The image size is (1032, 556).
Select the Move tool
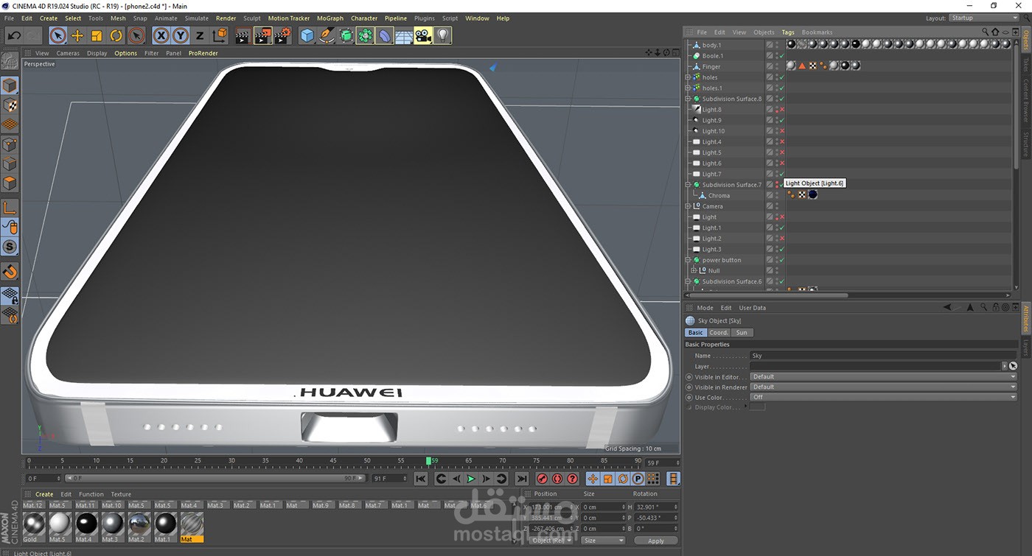click(77, 35)
